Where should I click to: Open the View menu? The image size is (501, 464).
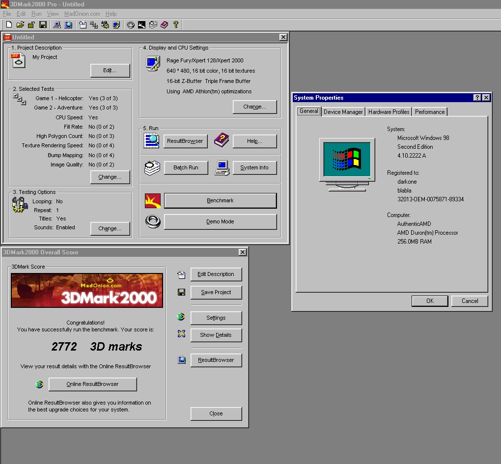(53, 14)
